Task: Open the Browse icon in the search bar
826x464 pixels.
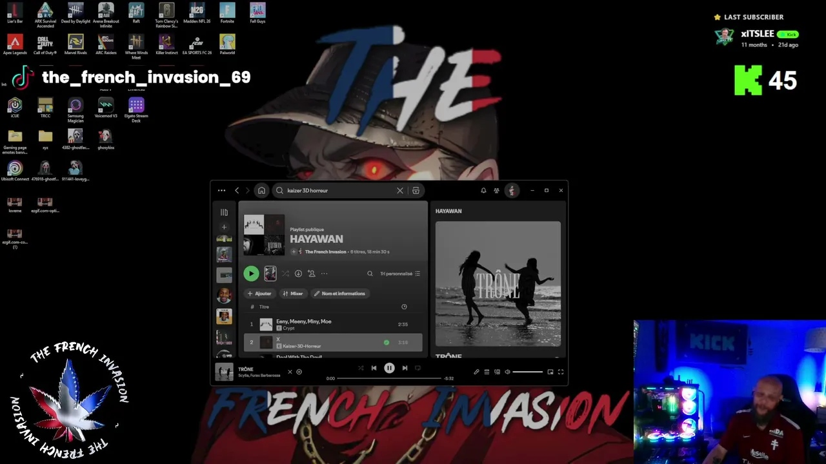Action: (416, 191)
